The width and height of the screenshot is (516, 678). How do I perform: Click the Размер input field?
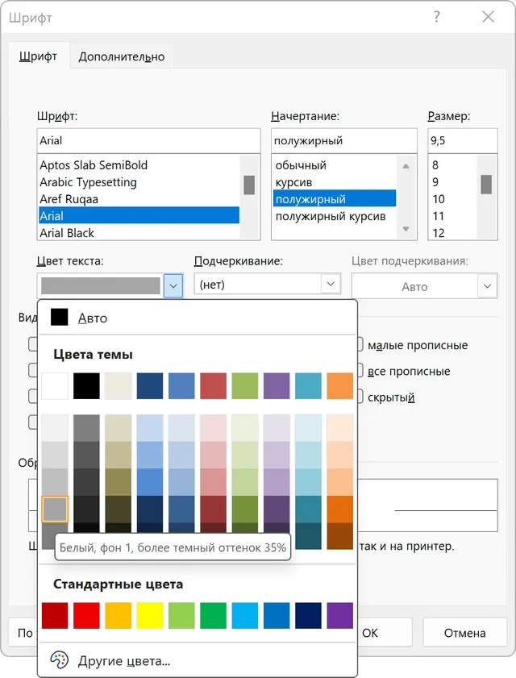(x=463, y=140)
